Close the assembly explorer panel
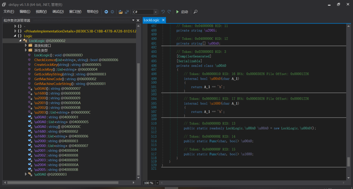 pos(138,20)
